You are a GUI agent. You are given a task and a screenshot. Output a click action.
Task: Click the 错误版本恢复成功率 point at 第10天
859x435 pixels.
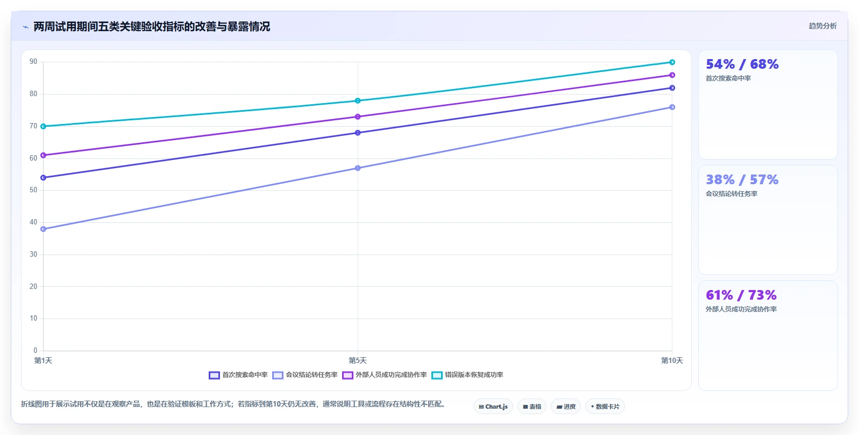[672, 62]
